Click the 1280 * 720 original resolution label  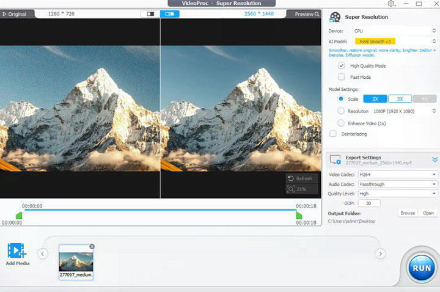tap(61, 13)
